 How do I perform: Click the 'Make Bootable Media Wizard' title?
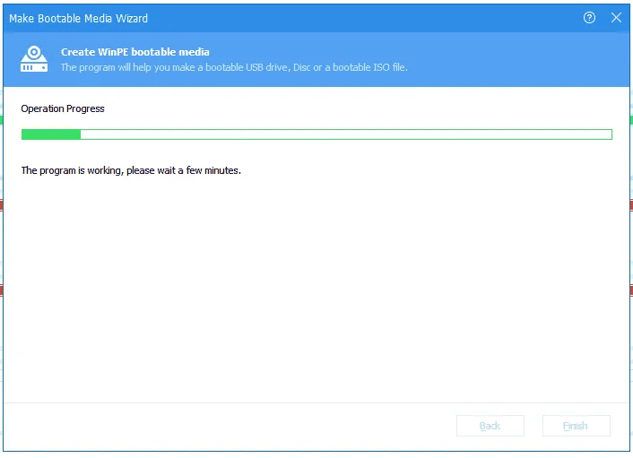point(78,19)
